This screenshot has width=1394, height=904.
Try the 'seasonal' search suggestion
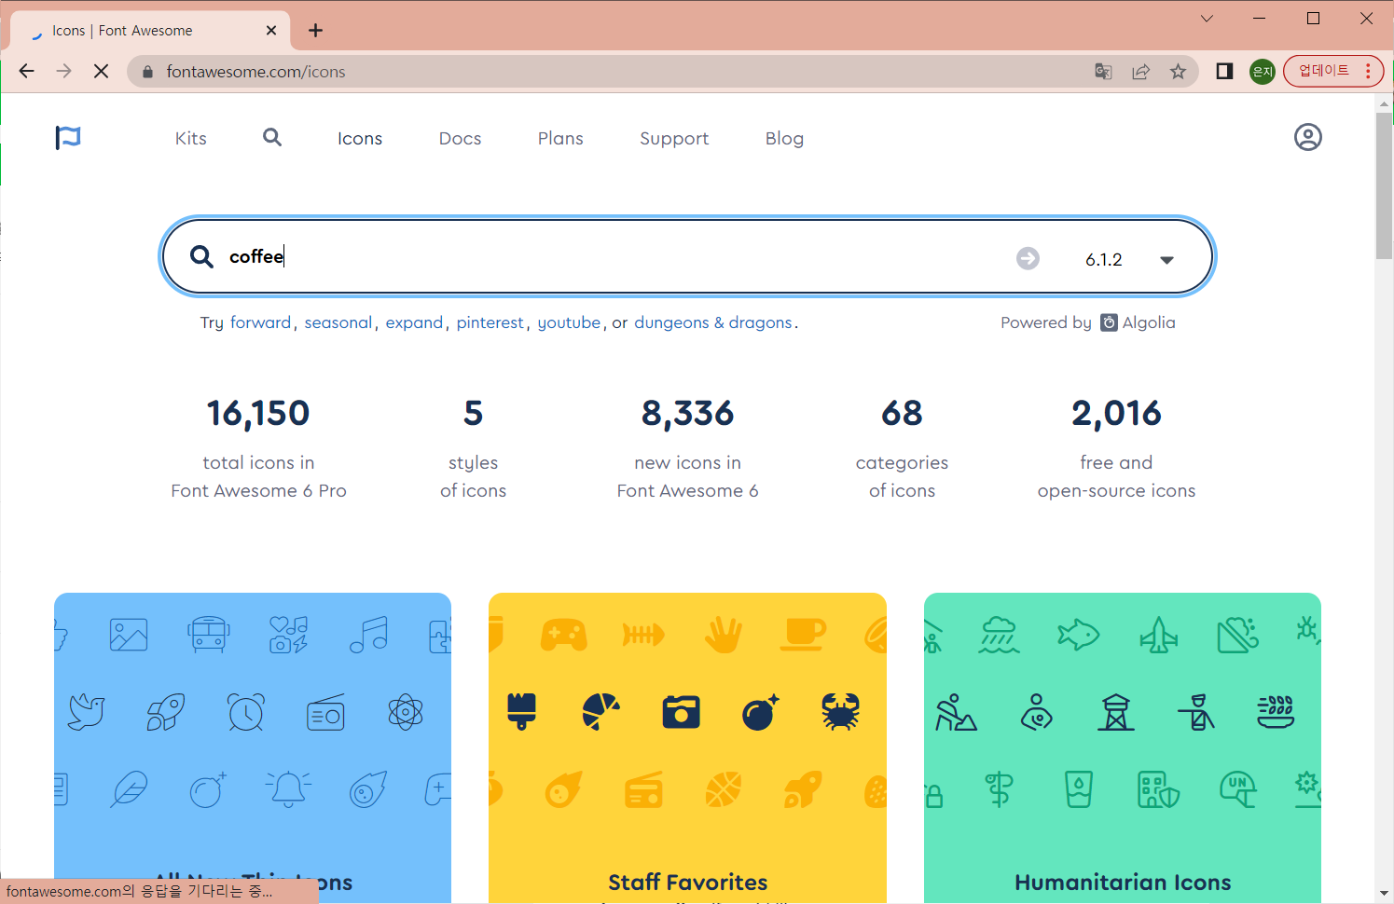coord(338,322)
